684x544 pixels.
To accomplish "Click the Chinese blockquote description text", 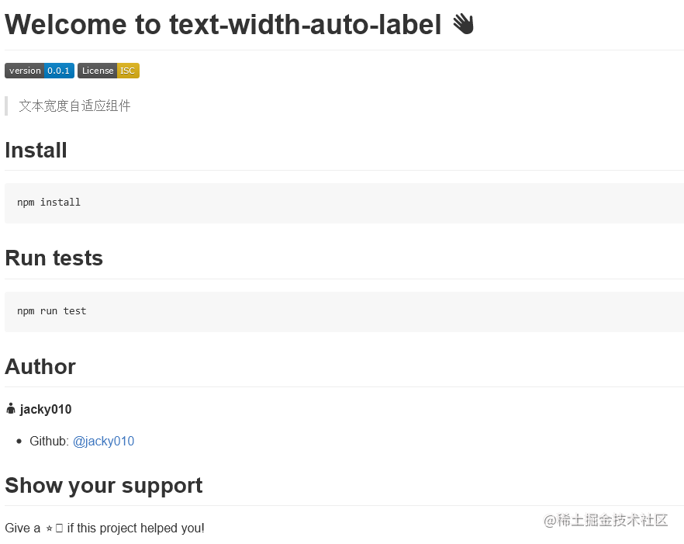I will point(74,106).
